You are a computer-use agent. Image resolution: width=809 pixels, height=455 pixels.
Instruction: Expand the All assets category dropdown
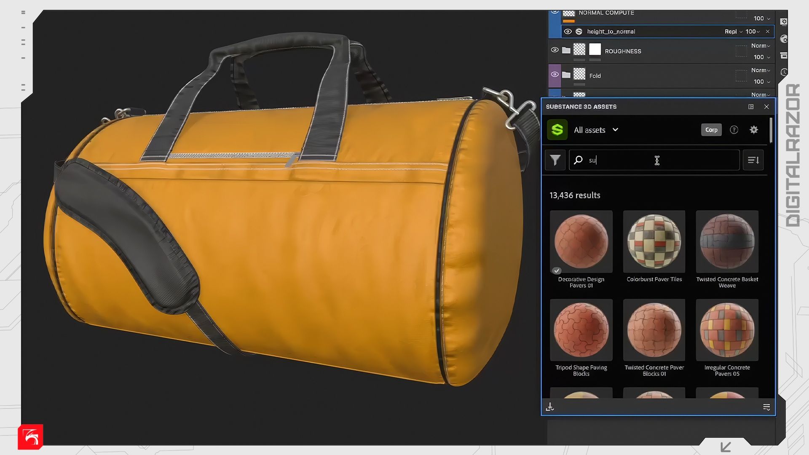[615, 130]
